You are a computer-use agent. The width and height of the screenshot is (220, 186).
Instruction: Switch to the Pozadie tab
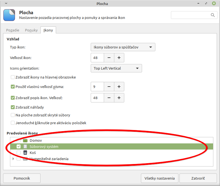tap(13, 30)
